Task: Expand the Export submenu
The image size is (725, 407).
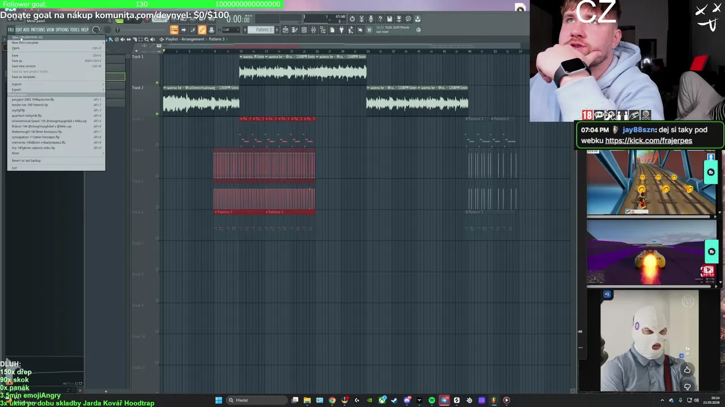Action: click(x=56, y=90)
